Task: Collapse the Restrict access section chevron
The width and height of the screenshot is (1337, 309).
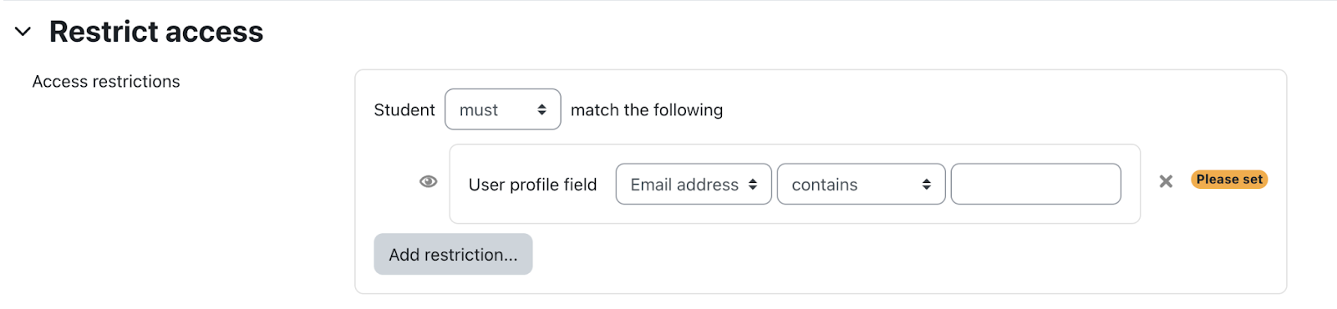Action: click(23, 32)
